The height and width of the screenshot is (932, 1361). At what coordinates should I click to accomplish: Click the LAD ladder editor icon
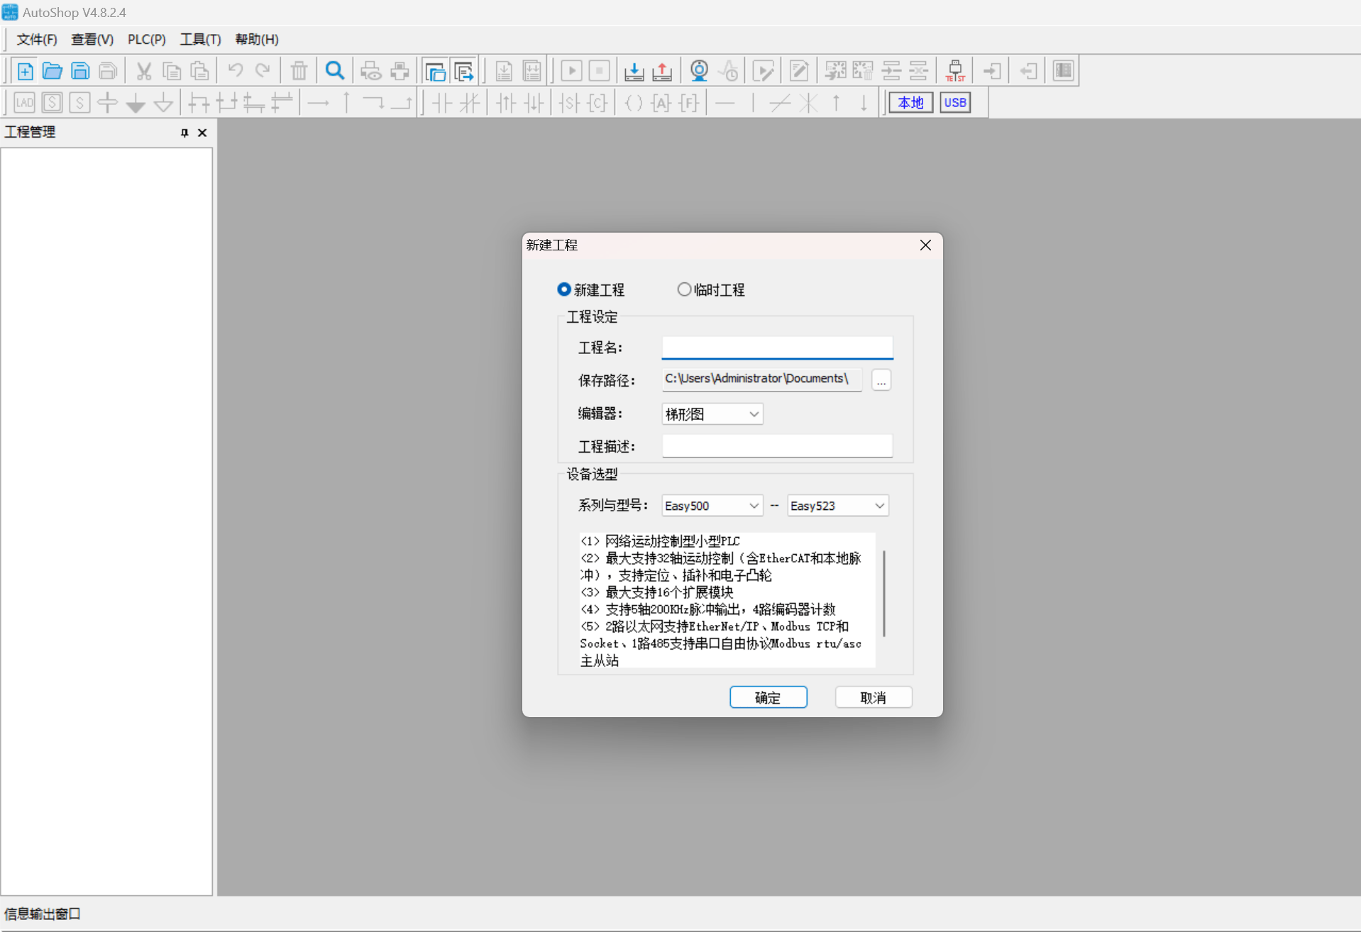[24, 103]
